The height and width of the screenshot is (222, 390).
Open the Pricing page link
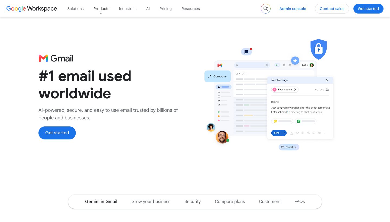pyautogui.click(x=165, y=9)
